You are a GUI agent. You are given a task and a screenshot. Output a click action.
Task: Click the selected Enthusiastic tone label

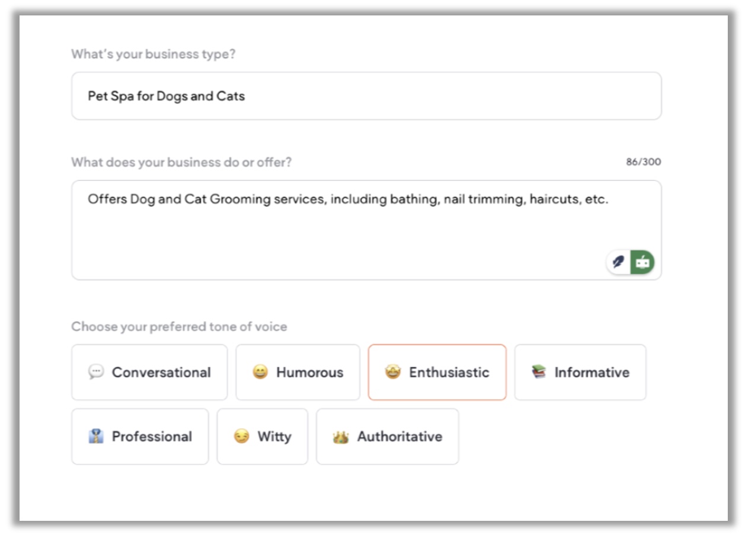coord(449,373)
